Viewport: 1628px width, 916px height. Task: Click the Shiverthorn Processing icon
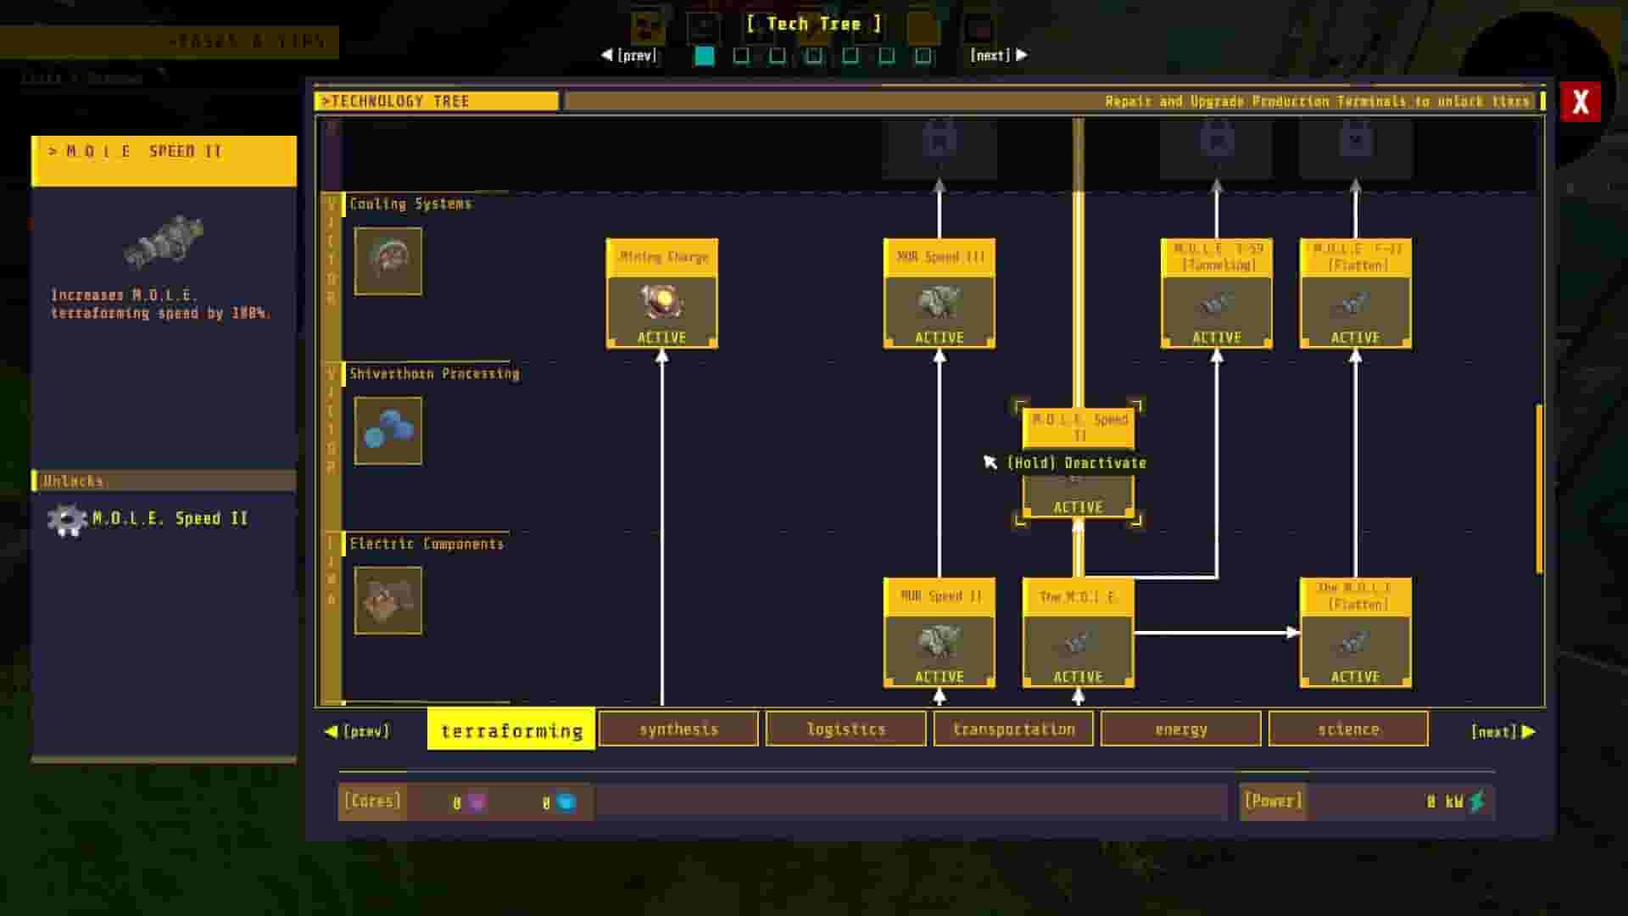(x=389, y=431)
